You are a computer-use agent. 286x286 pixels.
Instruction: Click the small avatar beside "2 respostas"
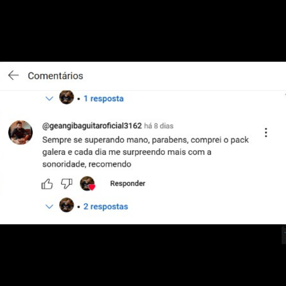(x=67, y=205)
